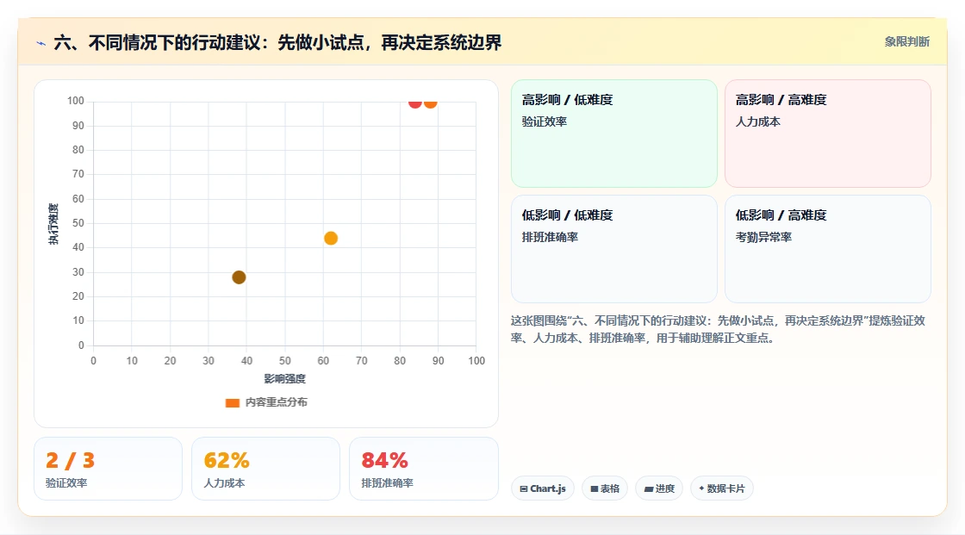Click the 62% 人力成本 data card
This screenshot has height=535, width=965.
pos(266,469)
